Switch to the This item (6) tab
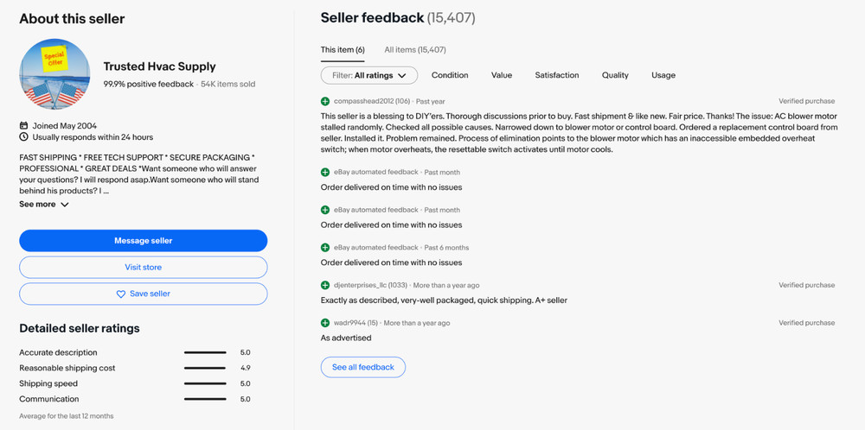Viewport: 865px width, 430px height. pyautogui.click(x=343, y=50)
